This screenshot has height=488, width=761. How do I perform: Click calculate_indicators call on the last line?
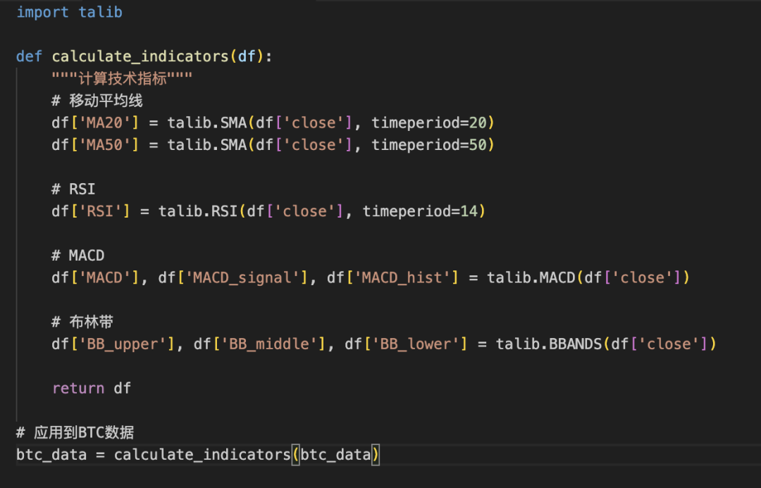[202, 455]
